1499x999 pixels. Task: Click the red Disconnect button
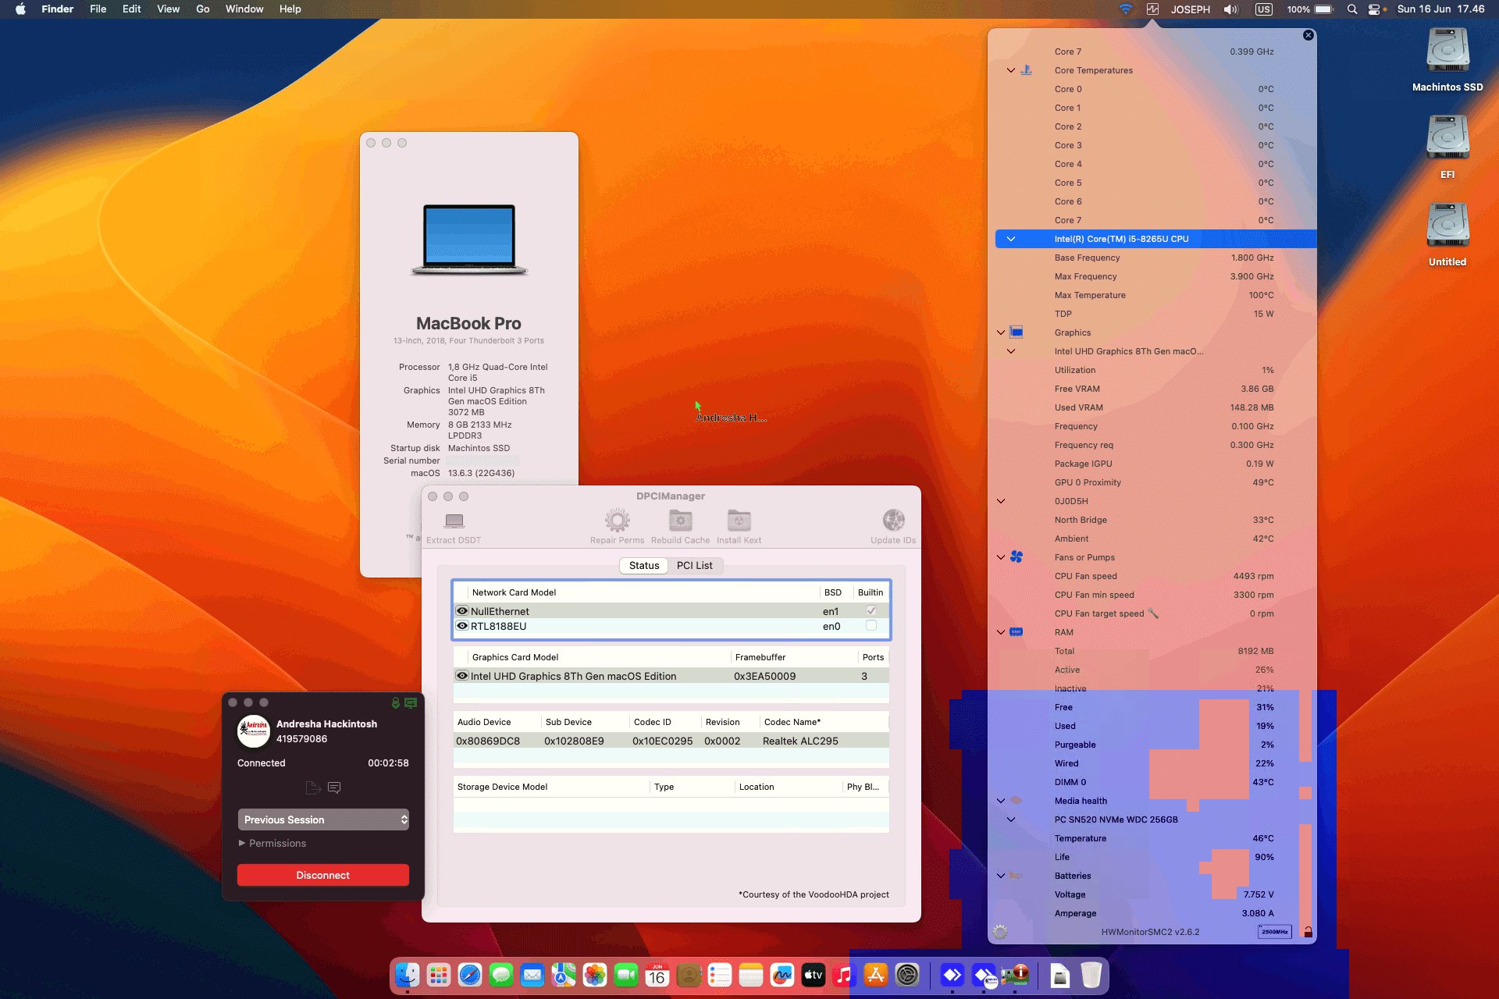[323, 875]
